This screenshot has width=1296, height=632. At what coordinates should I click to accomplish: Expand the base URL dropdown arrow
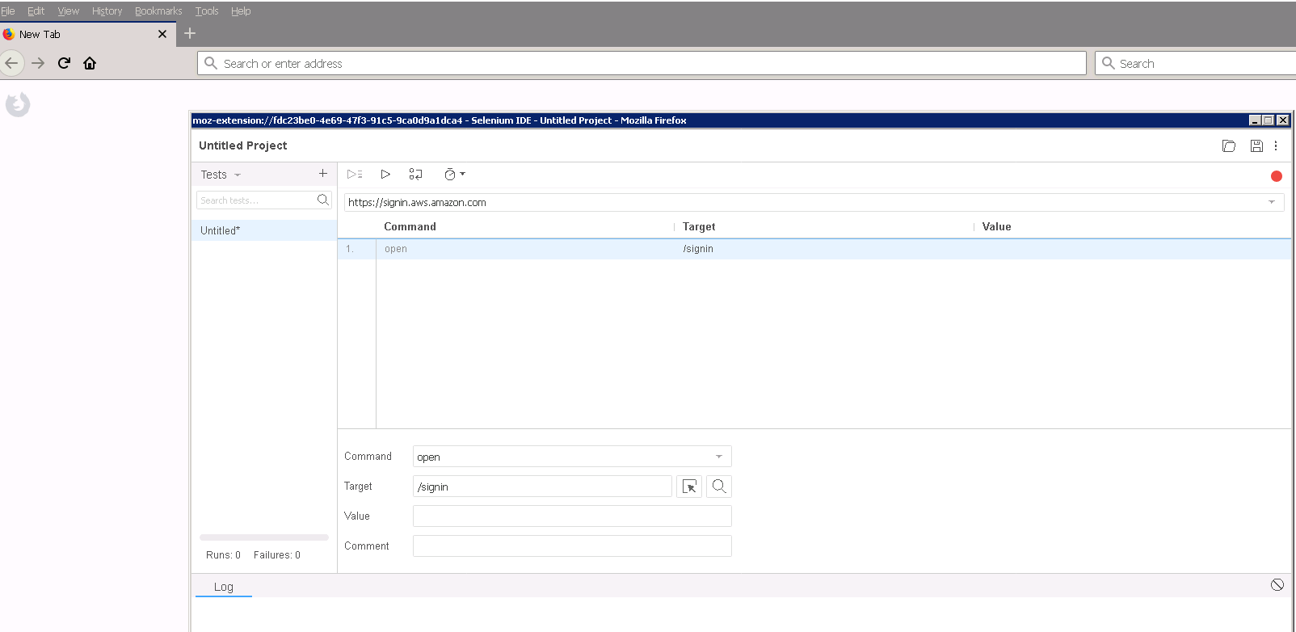click(1272, 202)
